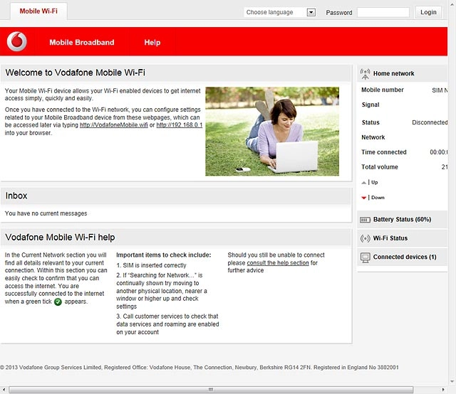This screenshot has width=456, height=394.
Task: Click the battery status icon
Action: click(365, 220)
